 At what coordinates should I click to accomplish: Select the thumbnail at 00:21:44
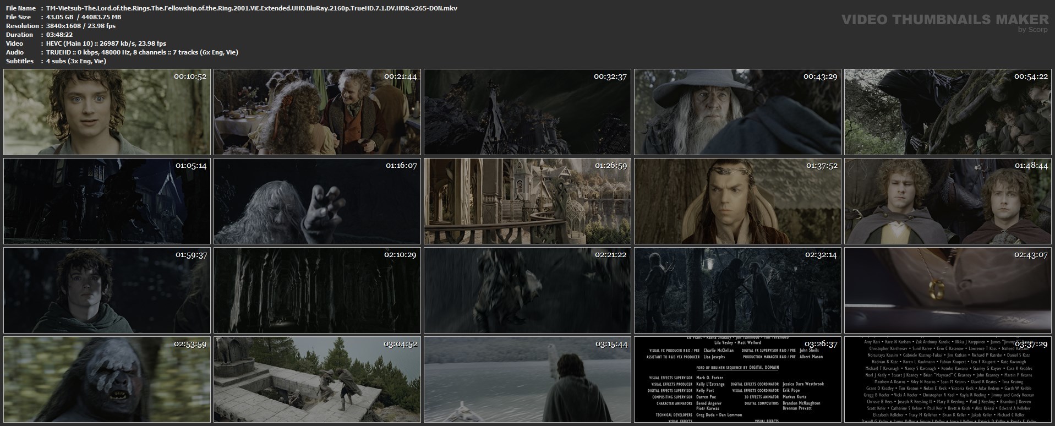click(317, 112)
